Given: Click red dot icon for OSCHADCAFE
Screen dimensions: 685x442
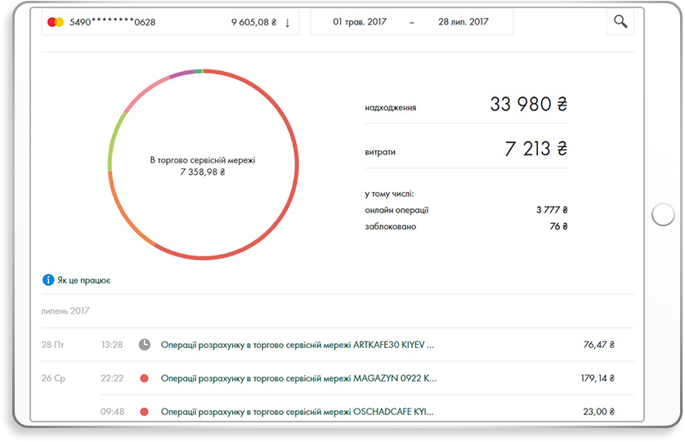Looking at the screenshot, I should click(x=144, y=412).
